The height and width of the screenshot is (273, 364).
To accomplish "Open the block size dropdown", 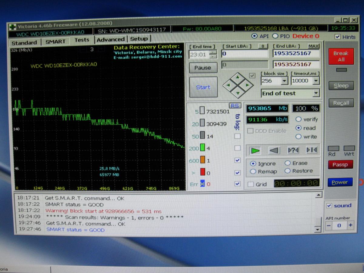I will 284,81.
